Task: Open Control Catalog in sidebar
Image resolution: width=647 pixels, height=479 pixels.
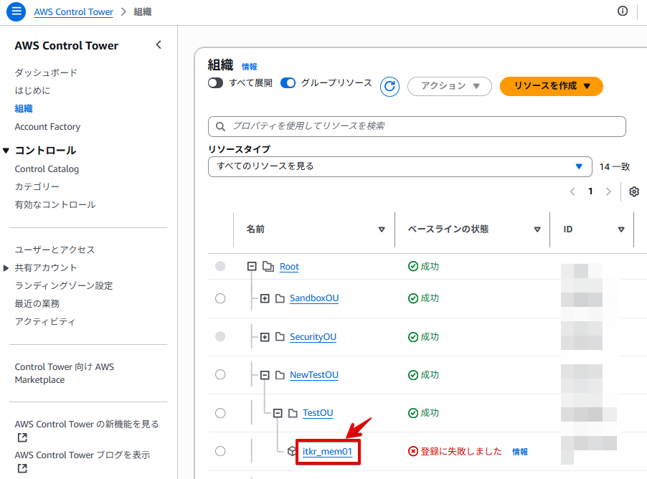Action: click(47, 169)
